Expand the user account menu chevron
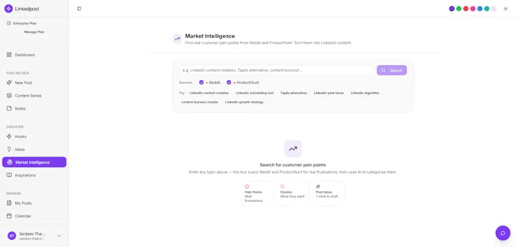This screenshot has width=517, height=247. [x=59, y=235]
